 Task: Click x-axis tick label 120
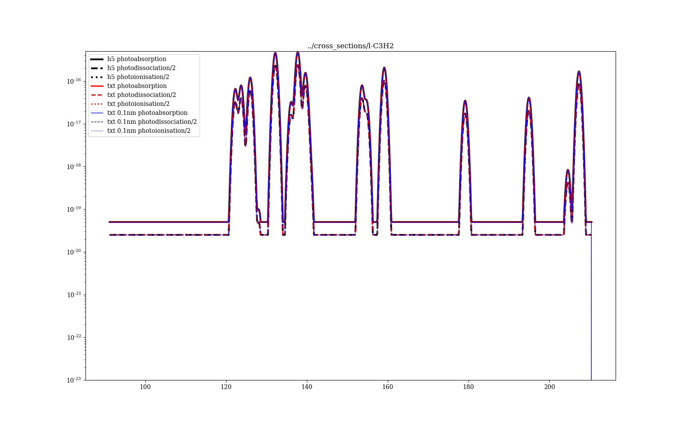[x=226, y=387]
